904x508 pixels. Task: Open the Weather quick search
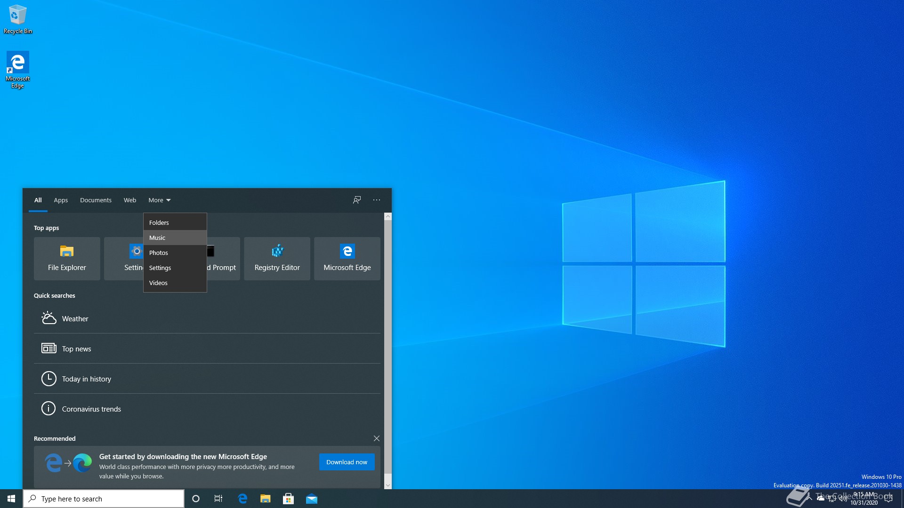[x=75, y=318]
